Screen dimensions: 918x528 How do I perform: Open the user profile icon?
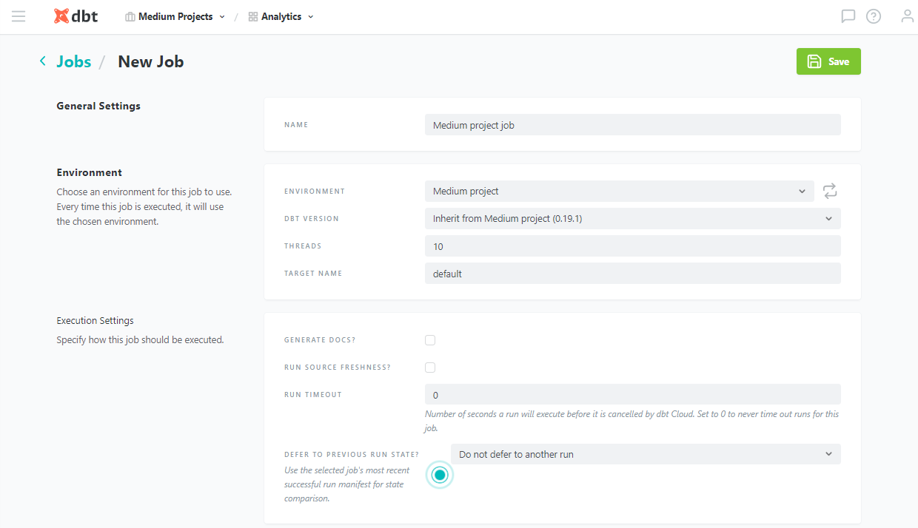907,16
